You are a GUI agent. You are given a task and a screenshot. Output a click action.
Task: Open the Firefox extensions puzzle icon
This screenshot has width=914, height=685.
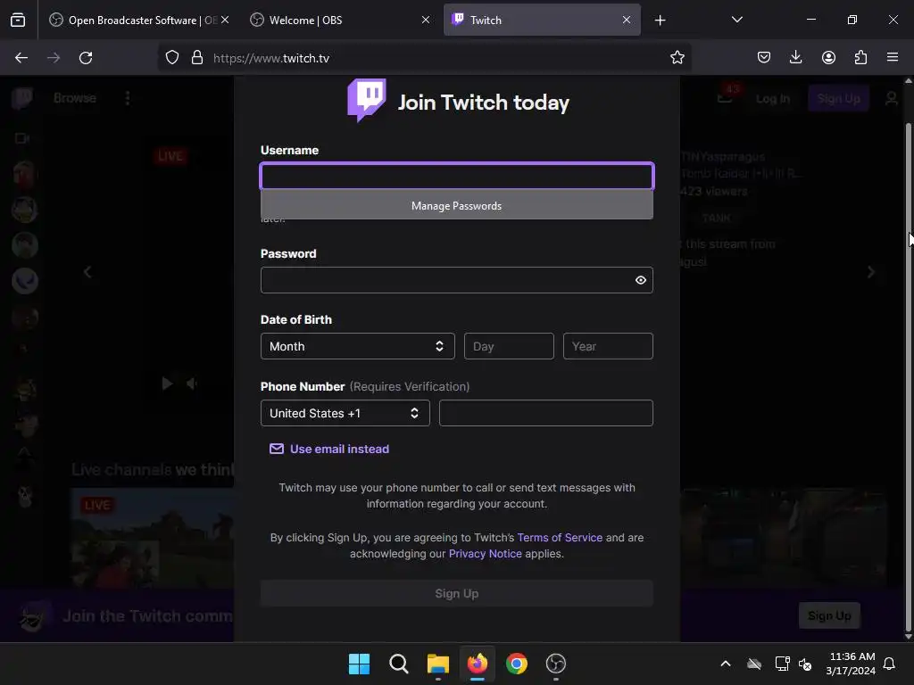(860, 58)
